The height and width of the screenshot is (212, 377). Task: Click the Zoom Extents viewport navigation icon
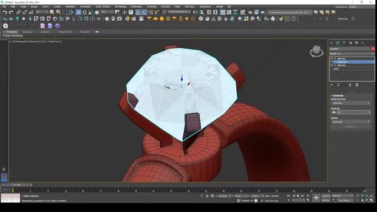(x=367, y=196)
